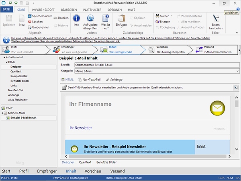
Task: Check for updates with Auf Update überprüfen
Action: click(x=90, y=18)
